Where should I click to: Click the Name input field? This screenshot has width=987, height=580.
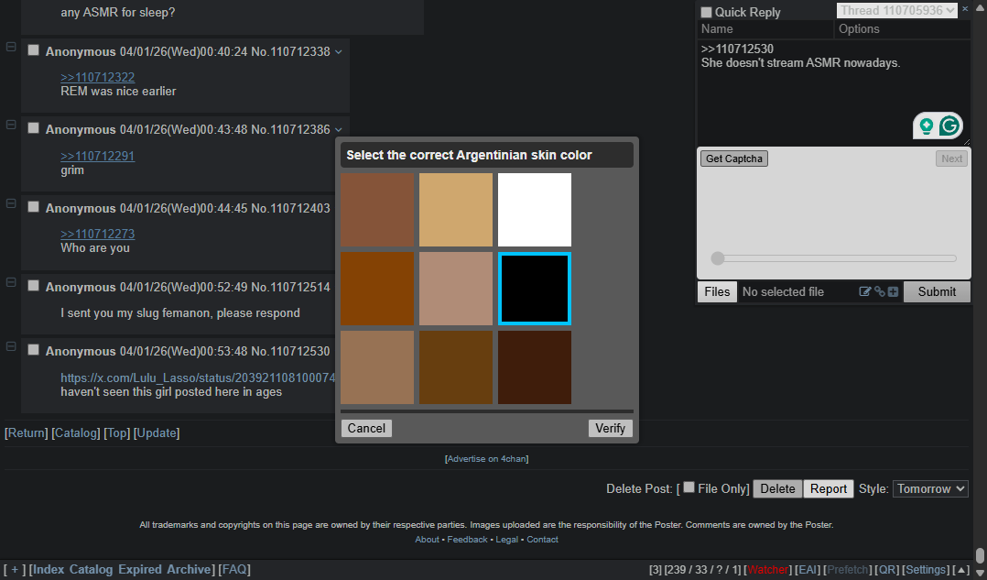(765, 29)
